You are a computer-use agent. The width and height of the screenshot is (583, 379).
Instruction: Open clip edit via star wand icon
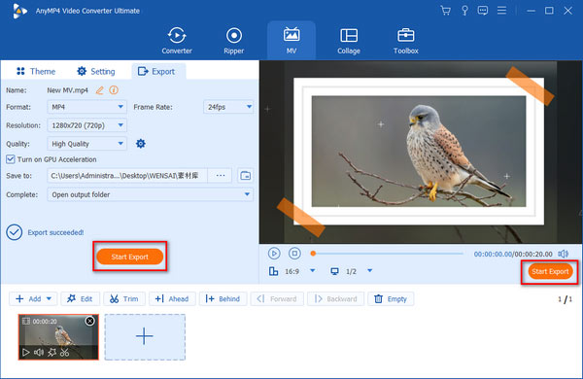point(51,352)
